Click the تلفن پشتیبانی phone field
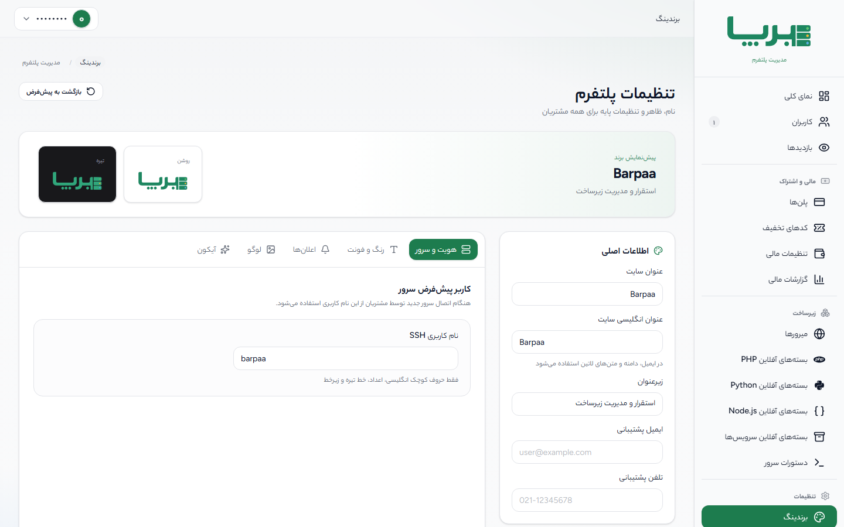This screenshot has width=844, height=527. tap(587, 500)
